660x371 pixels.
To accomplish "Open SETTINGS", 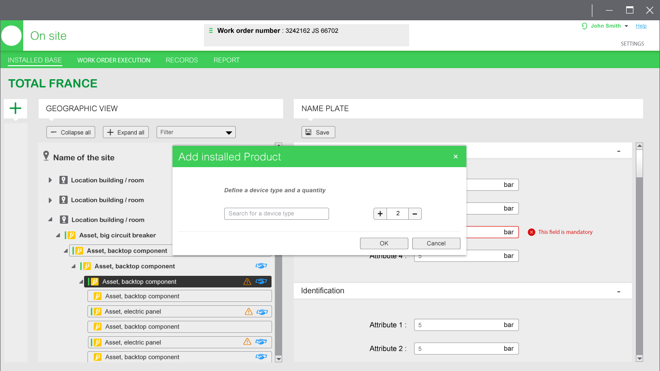I will [632, 44].
